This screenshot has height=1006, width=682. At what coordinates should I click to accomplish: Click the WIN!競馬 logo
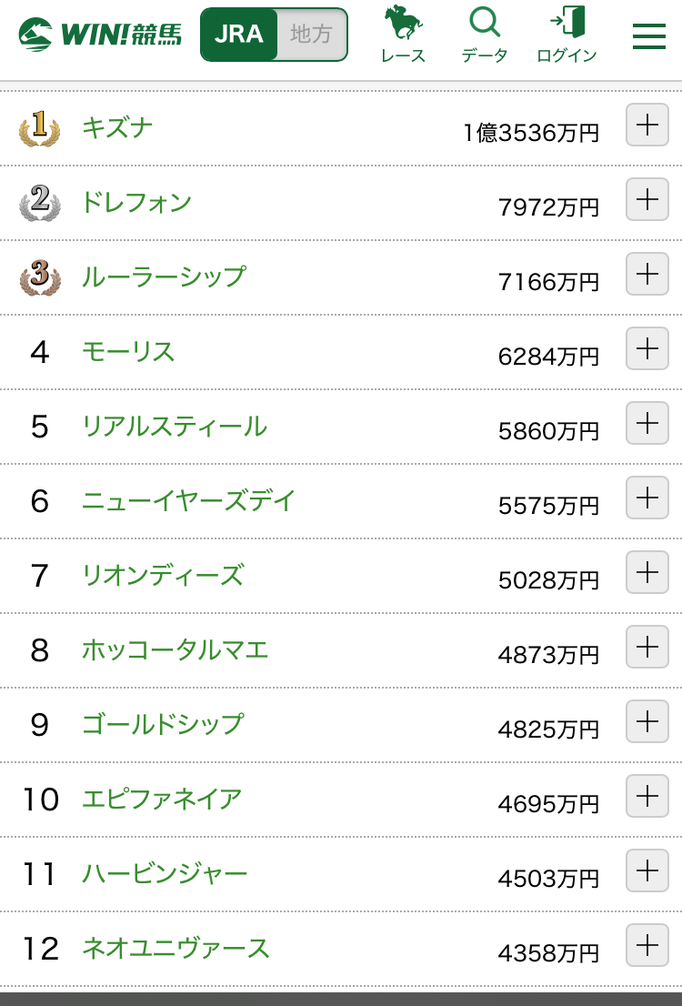[x=100, y=35]
